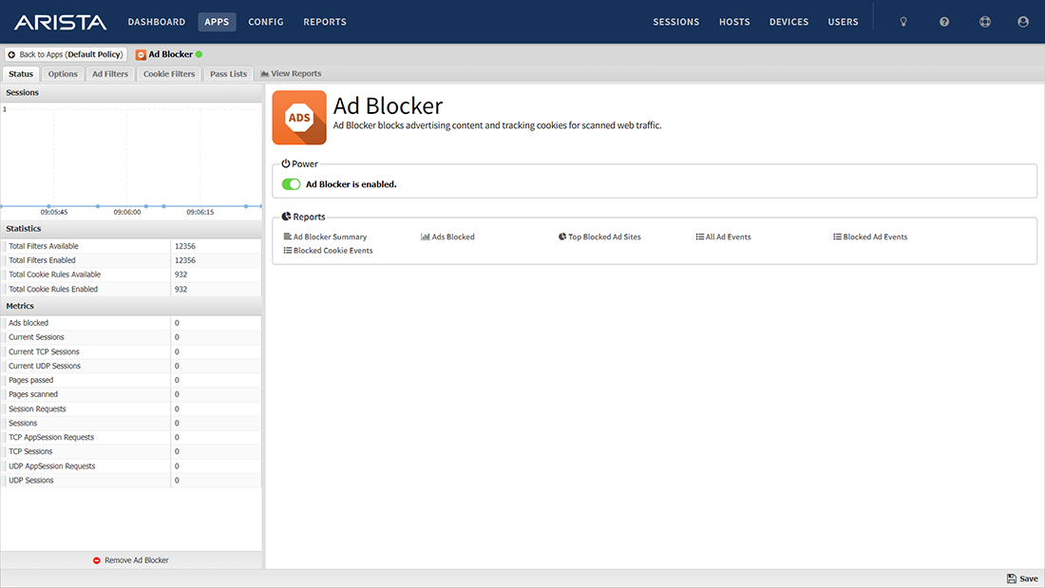Click the Save disk icon

tap(1011, 579)
